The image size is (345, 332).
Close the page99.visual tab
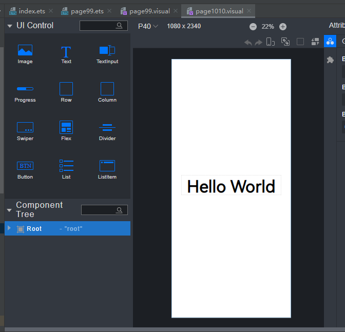click(x=176, y=11)
